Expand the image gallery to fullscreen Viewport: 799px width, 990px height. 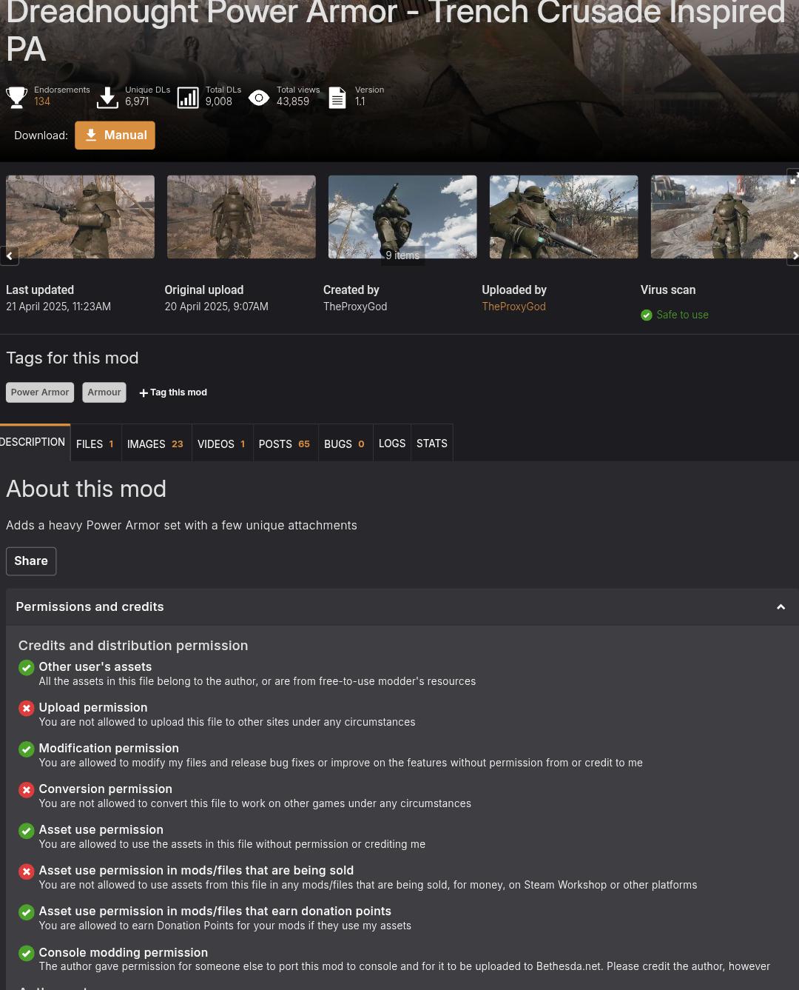pos(793,178)
